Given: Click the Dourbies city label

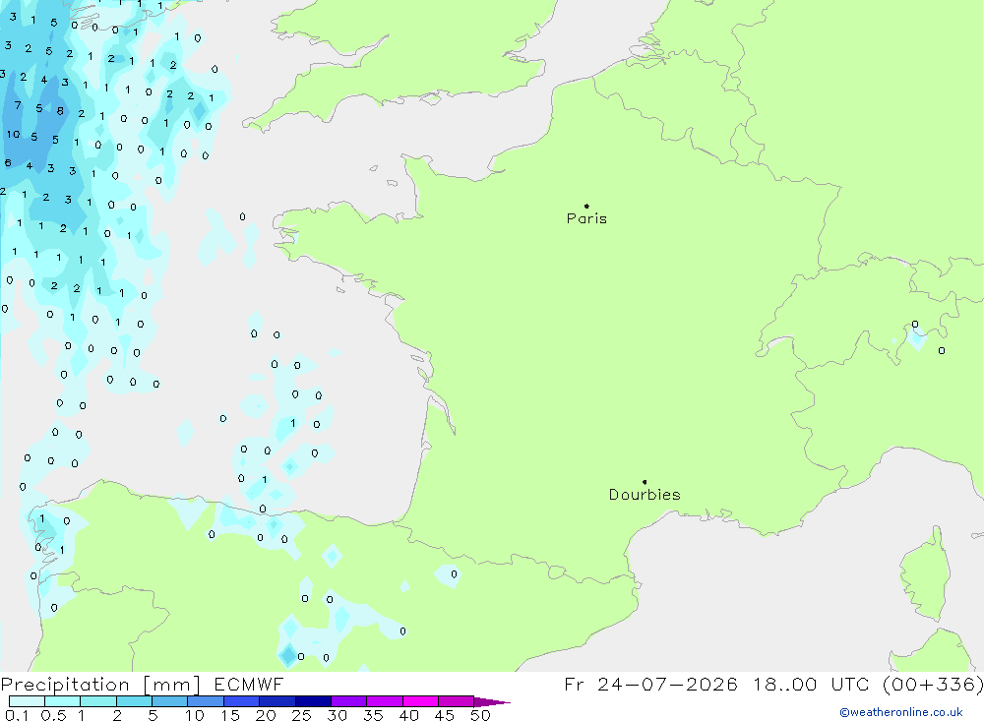Looking at the screenshot, I should (x=645, y=495).
